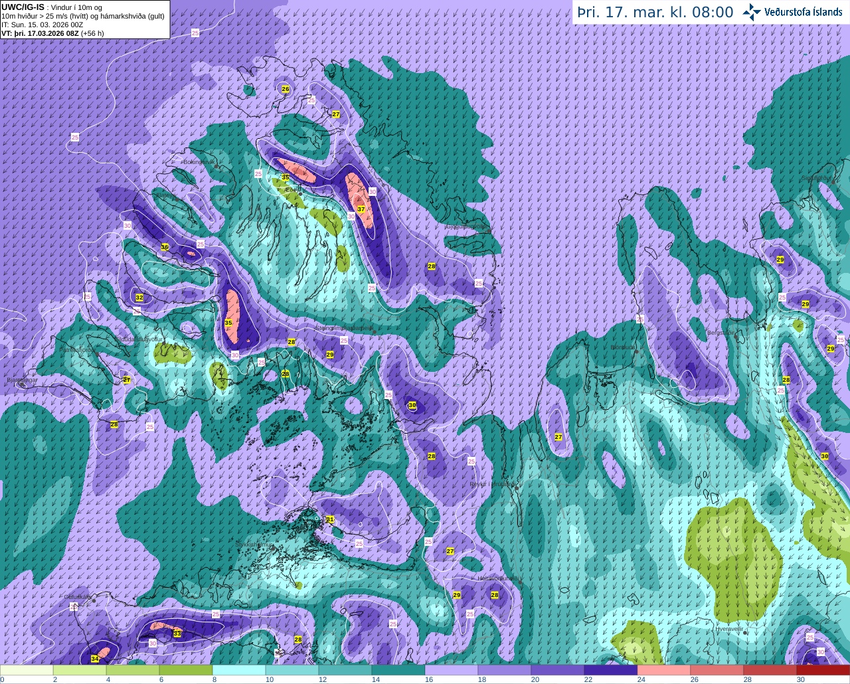Image resolution: width=850 pixels, height=684 pixels.
Task: Select the pale cyan 8–10 legend swatch
Action: (239, 670)
